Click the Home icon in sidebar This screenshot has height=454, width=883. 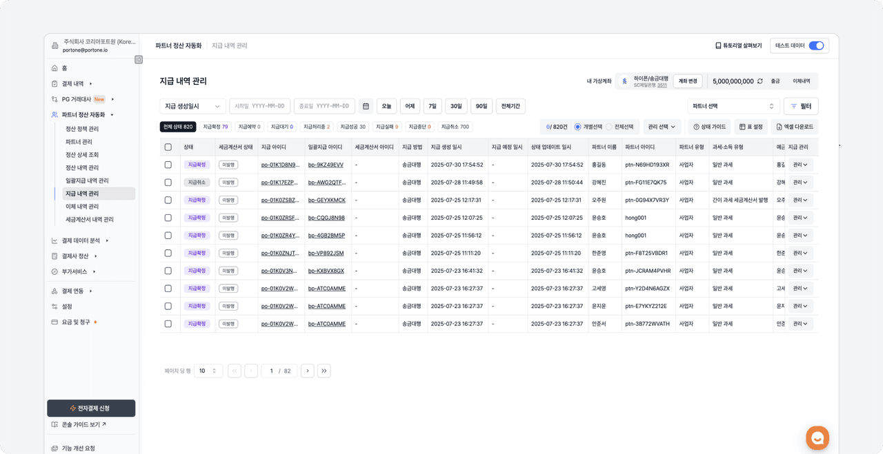click(54, 68)
